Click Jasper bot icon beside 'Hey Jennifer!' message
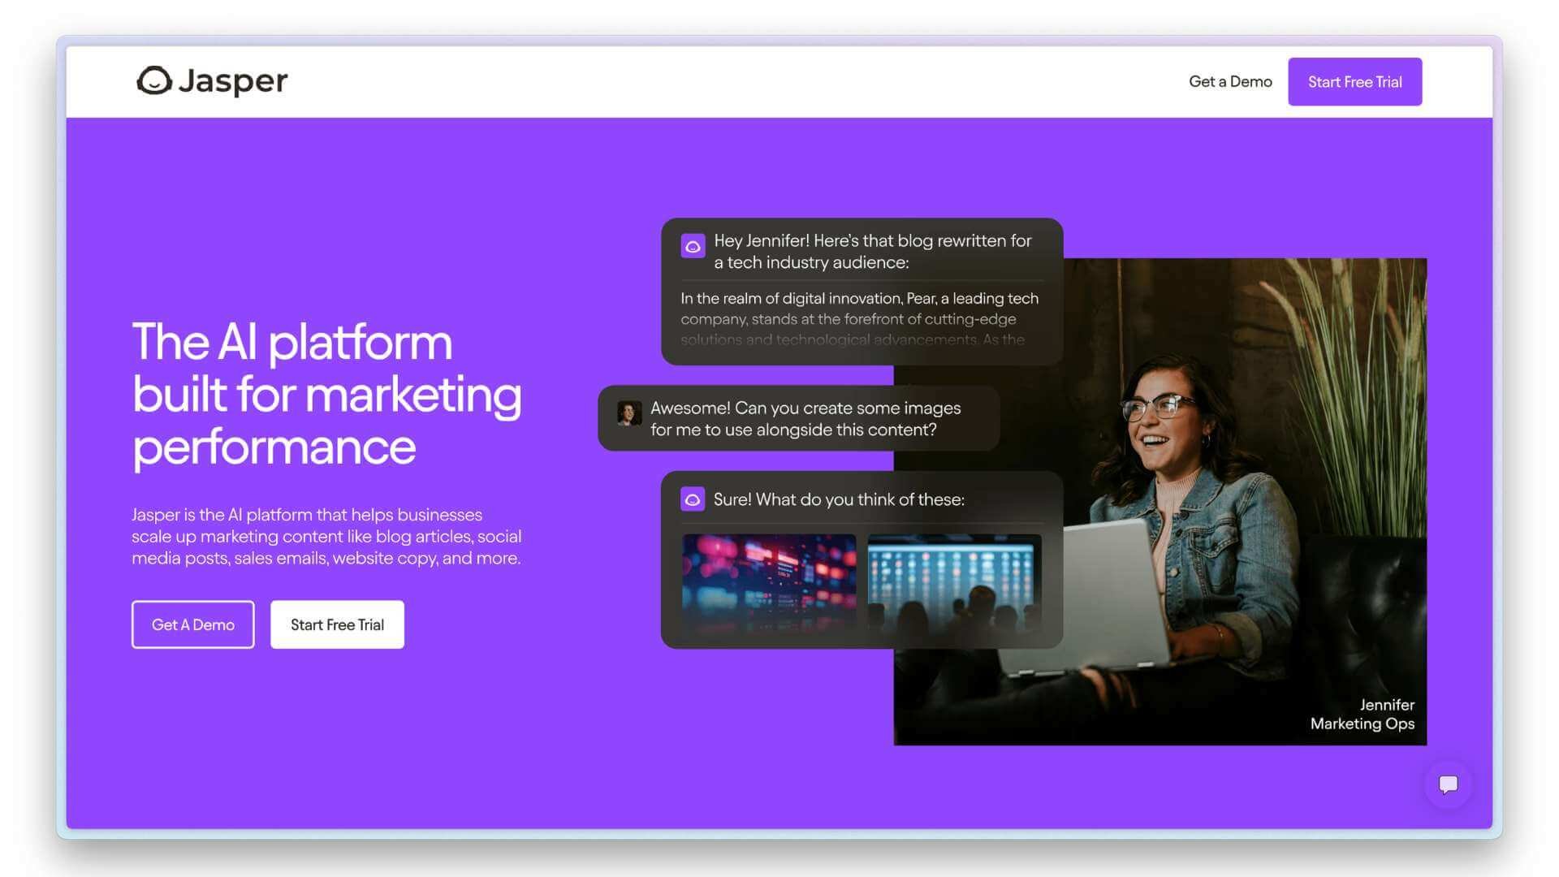The height and width of the screenshot is (877, 1559). pos(693,246)
